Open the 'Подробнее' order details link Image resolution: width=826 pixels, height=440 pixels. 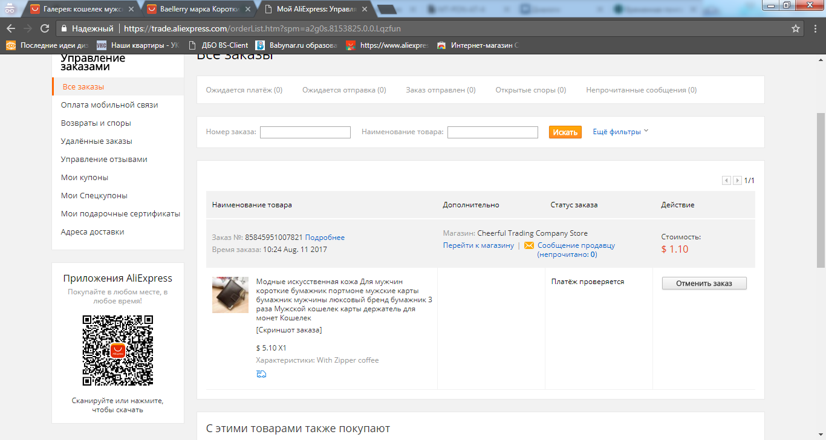(x=325, y=238)
